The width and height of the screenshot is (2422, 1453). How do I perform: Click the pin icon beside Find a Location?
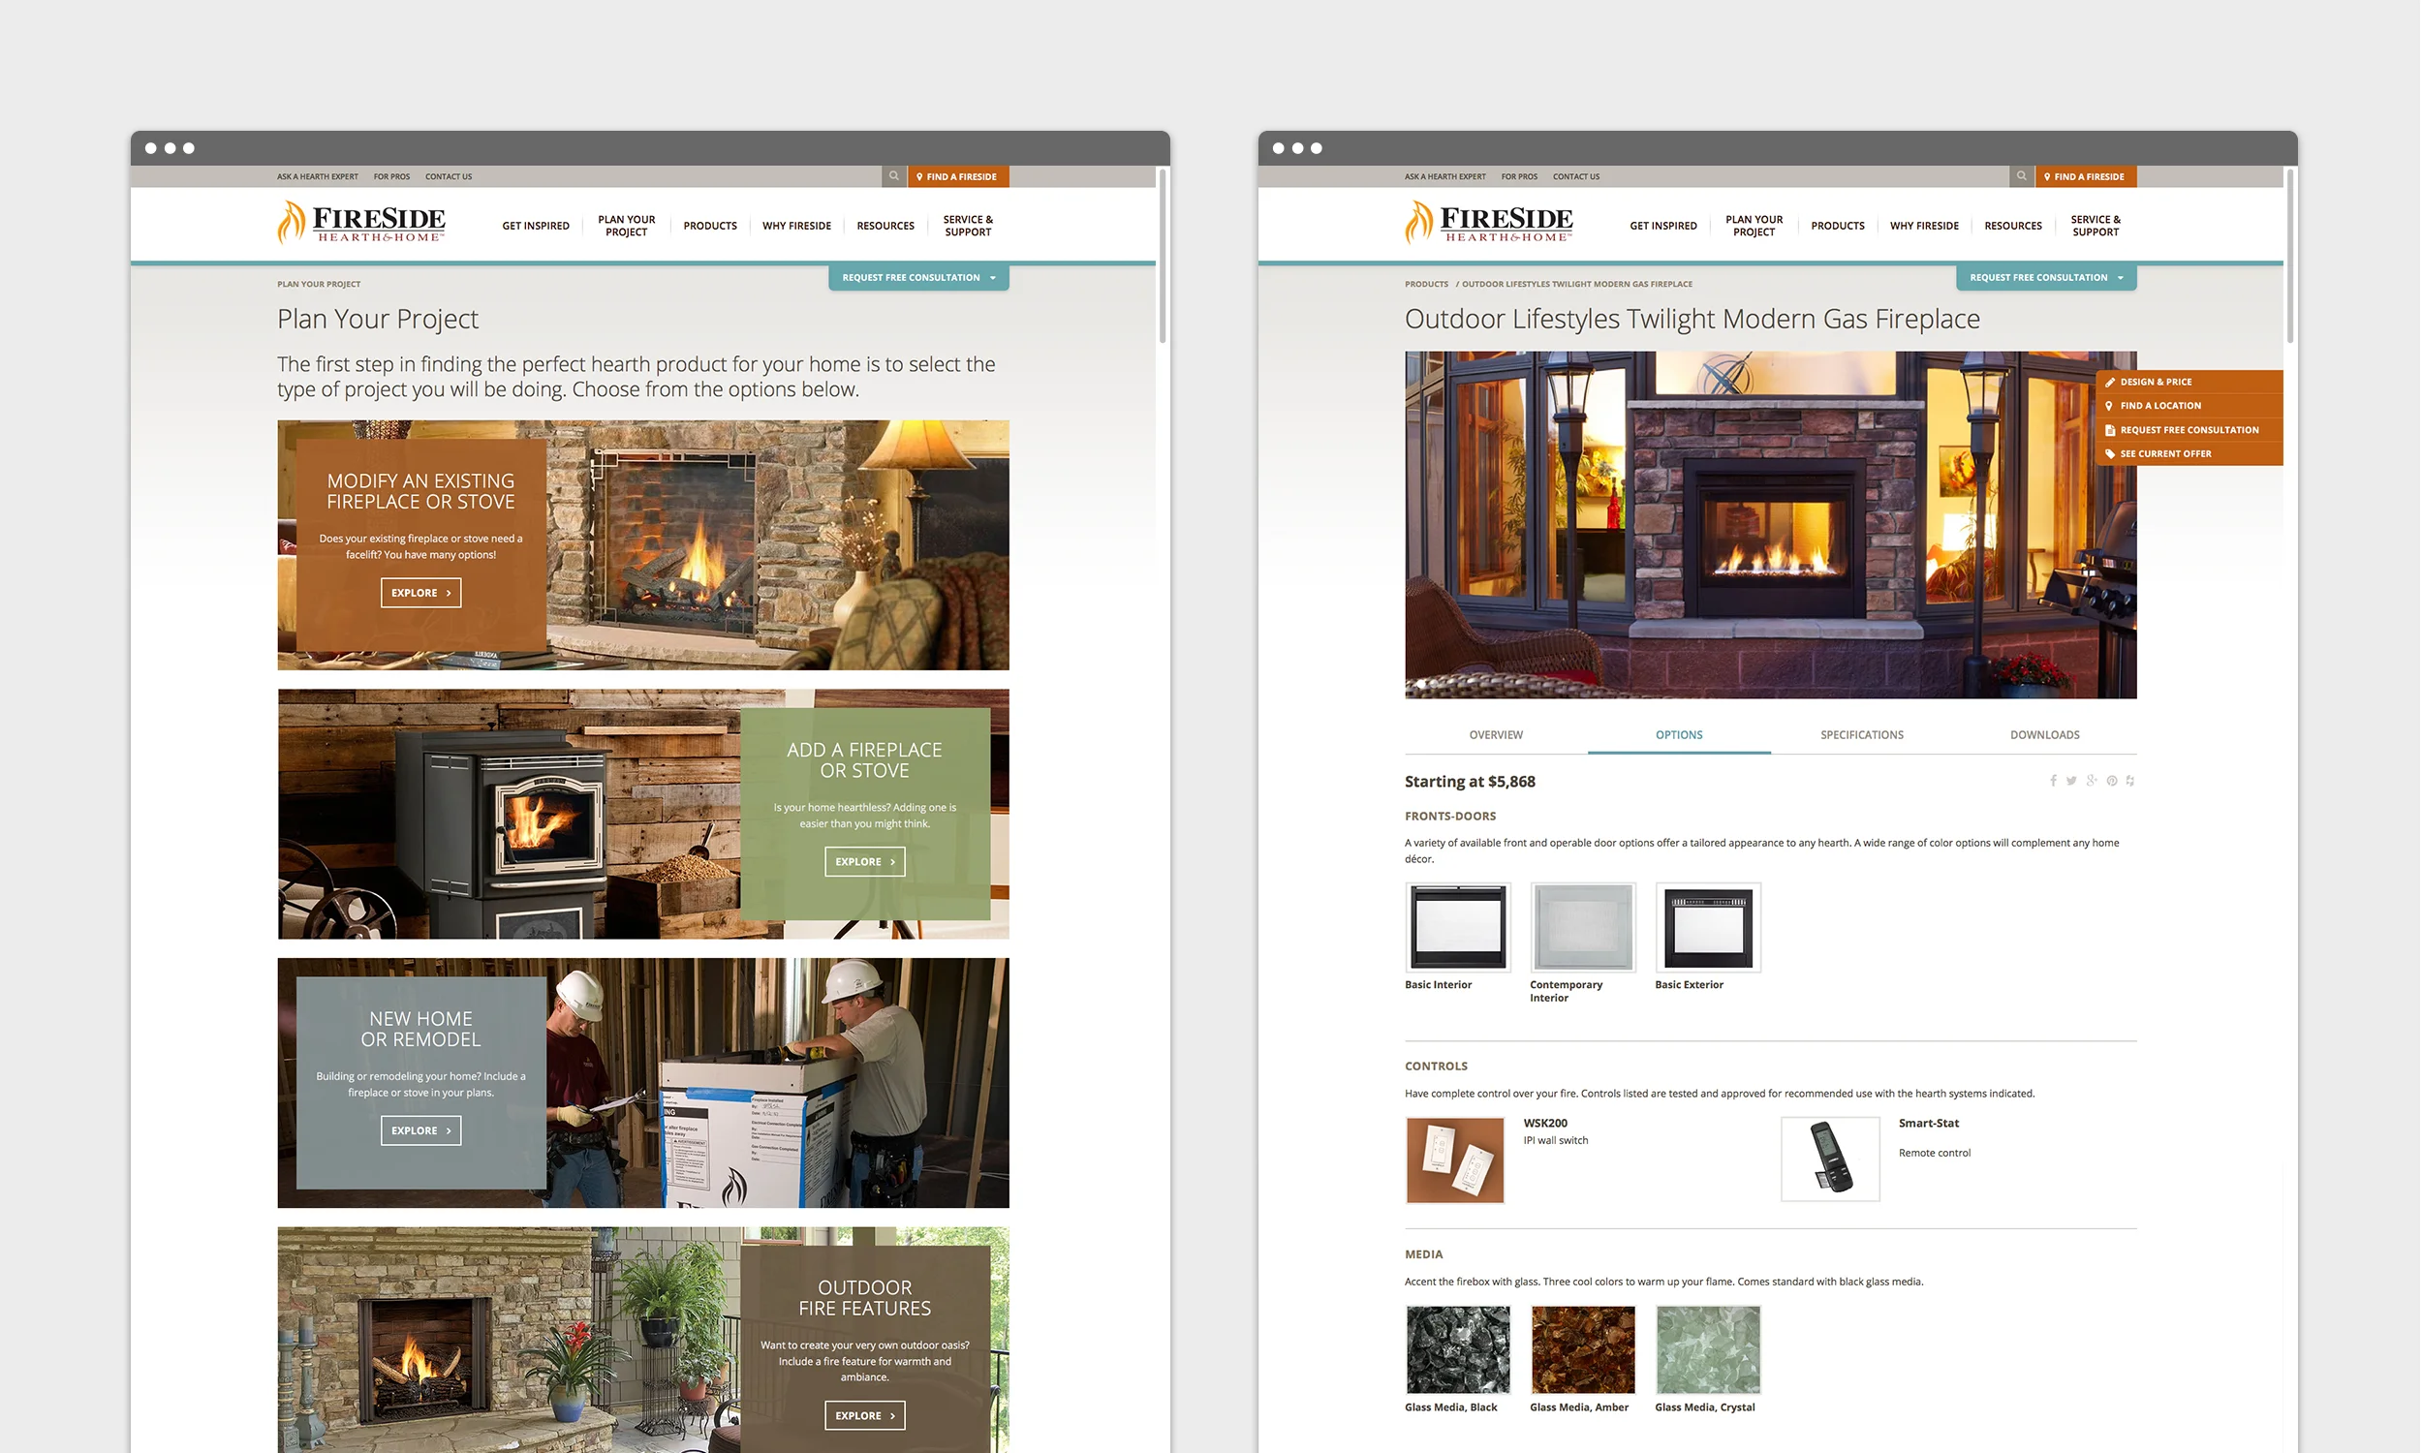tap(2111, 406)
